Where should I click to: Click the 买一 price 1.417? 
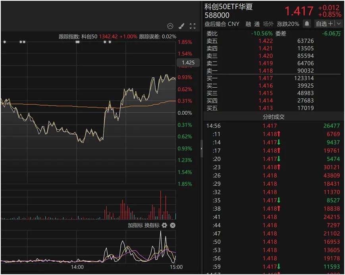tap(266, 78)
